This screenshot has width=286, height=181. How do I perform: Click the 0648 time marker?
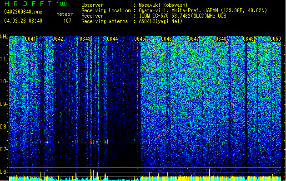tap(221, 39)
